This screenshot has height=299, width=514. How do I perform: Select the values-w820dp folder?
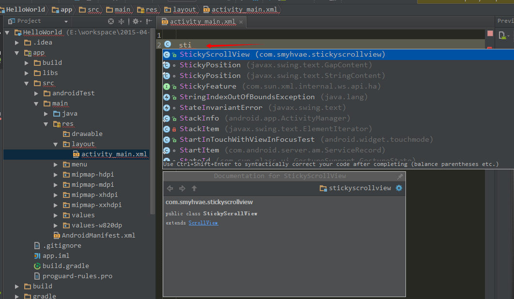[93, 225]
